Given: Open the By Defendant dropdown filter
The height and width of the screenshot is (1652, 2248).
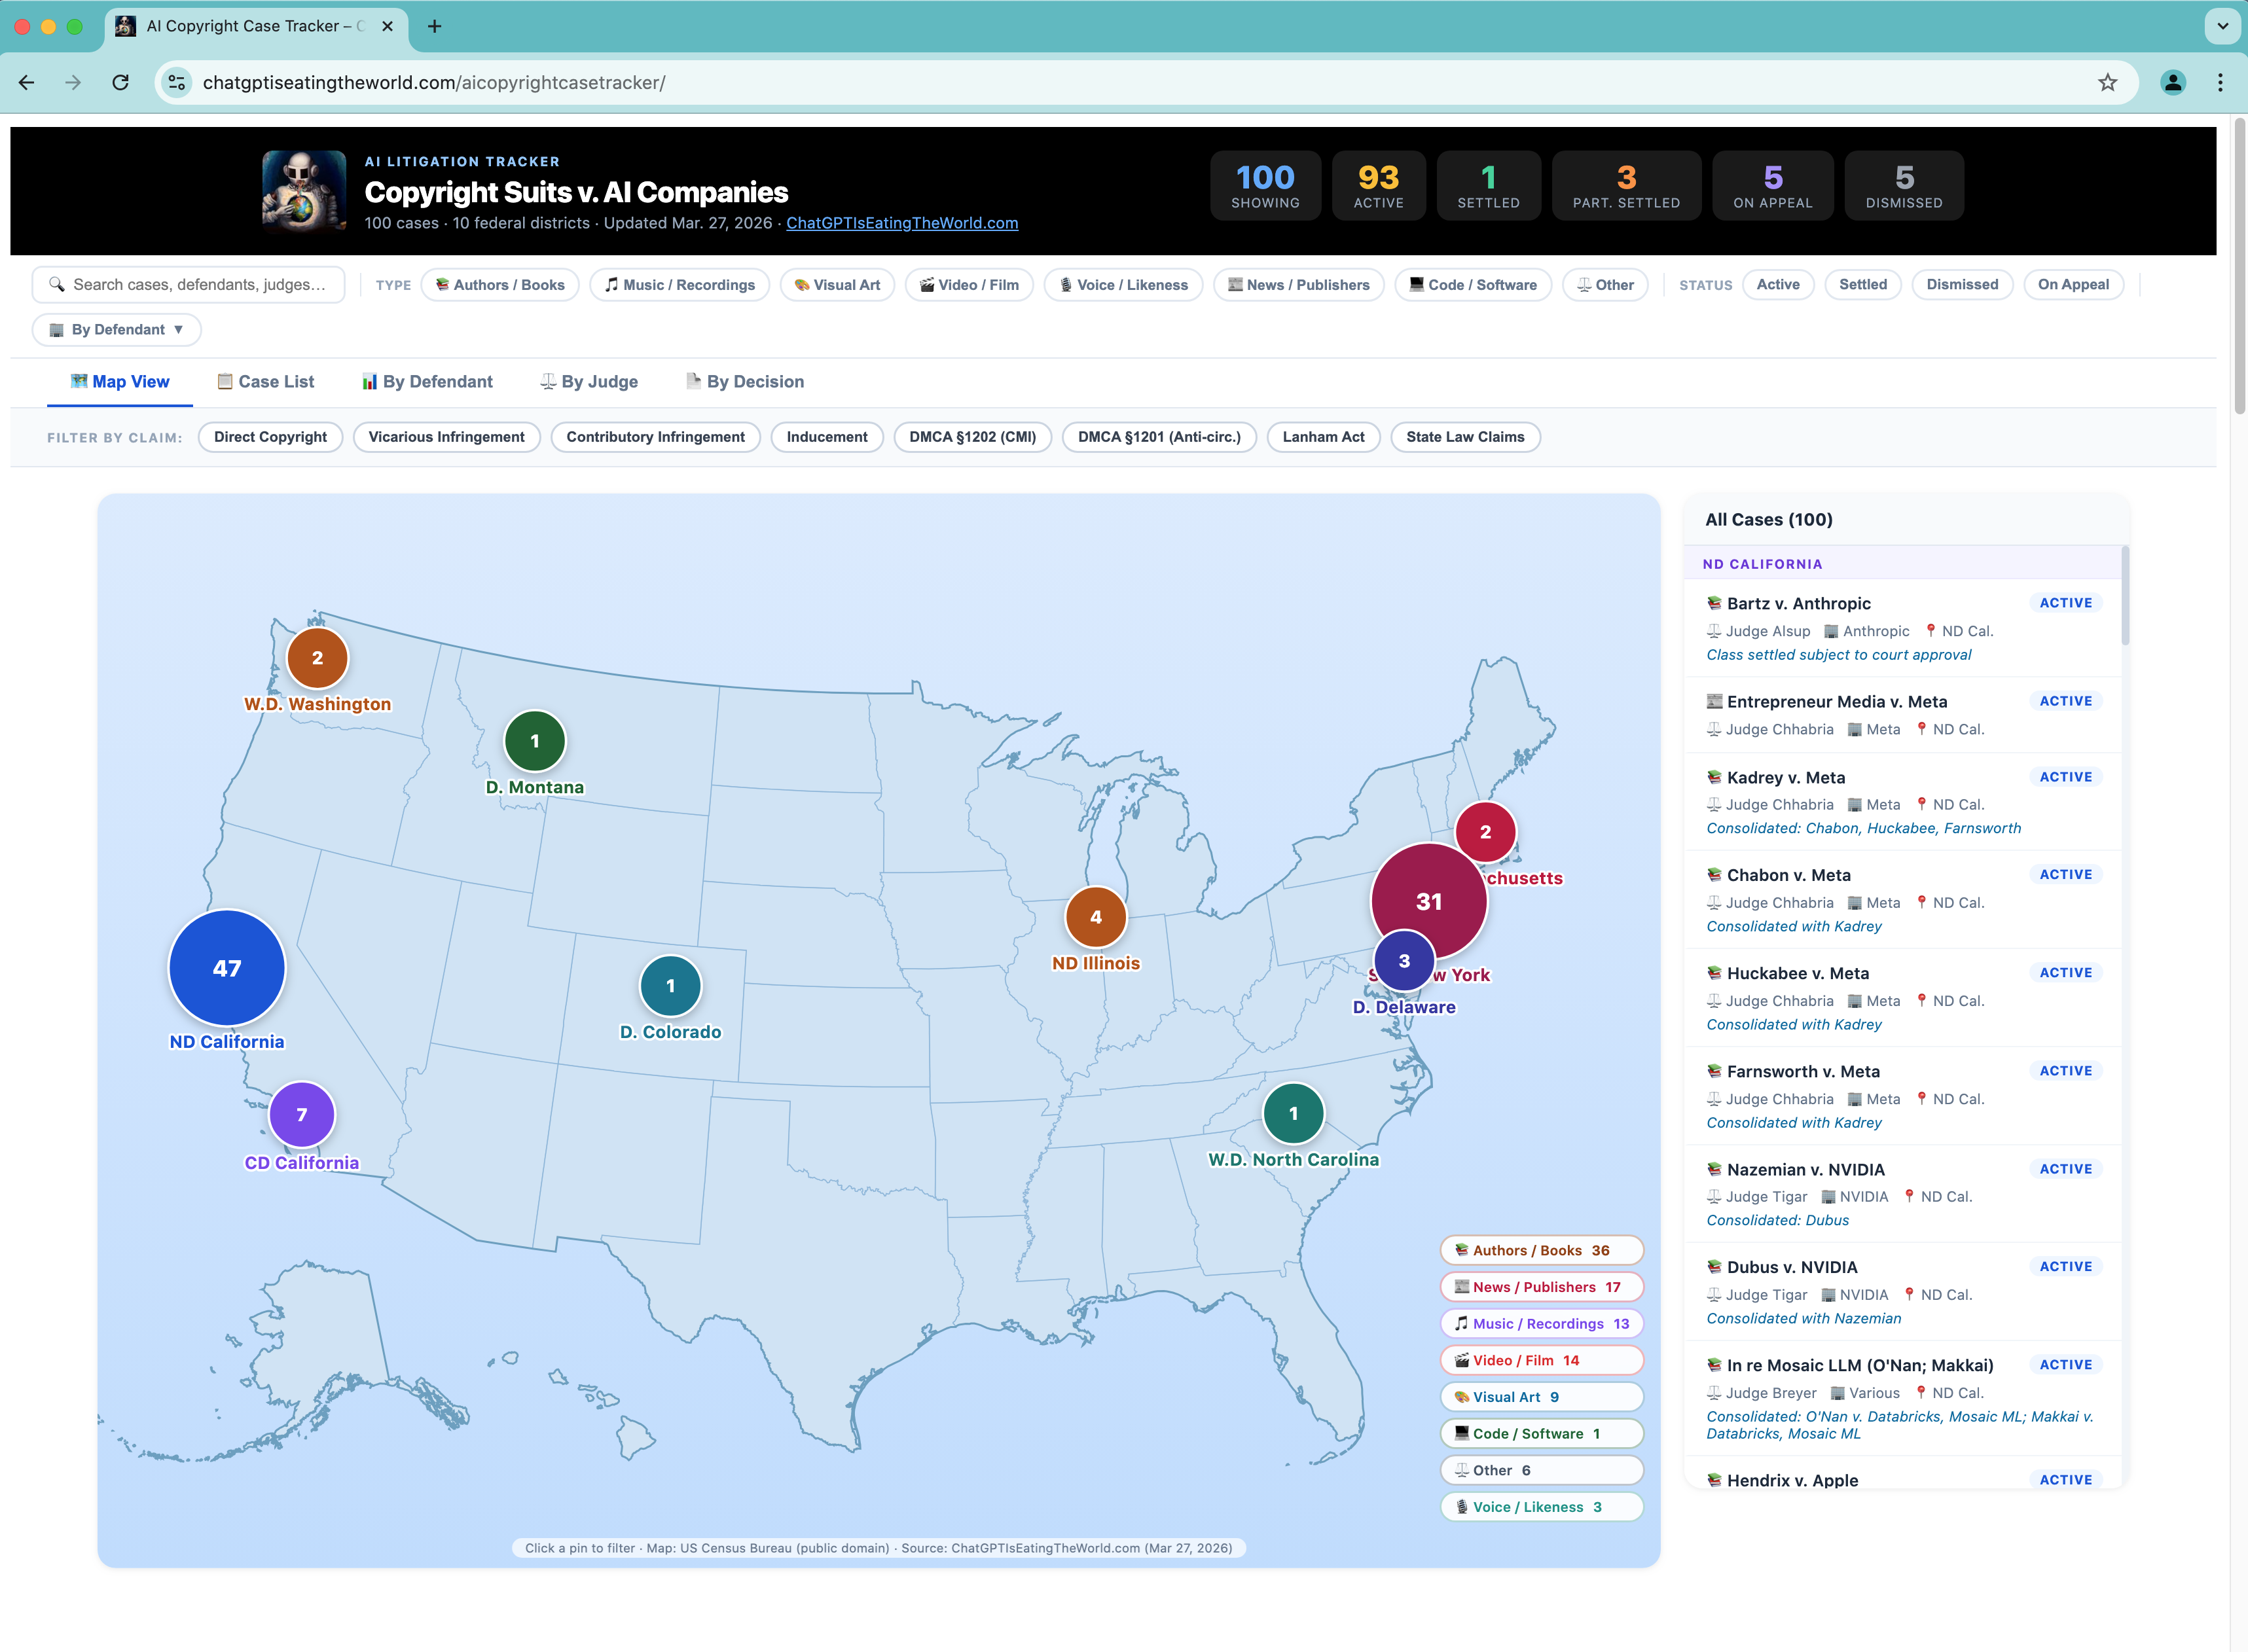Looking at the screenshot, I should (117, 330).
